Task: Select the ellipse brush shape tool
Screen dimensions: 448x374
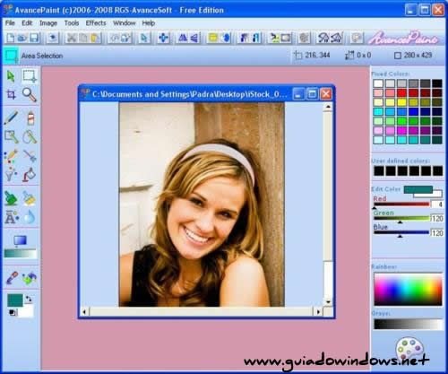Action: [30, 136]
